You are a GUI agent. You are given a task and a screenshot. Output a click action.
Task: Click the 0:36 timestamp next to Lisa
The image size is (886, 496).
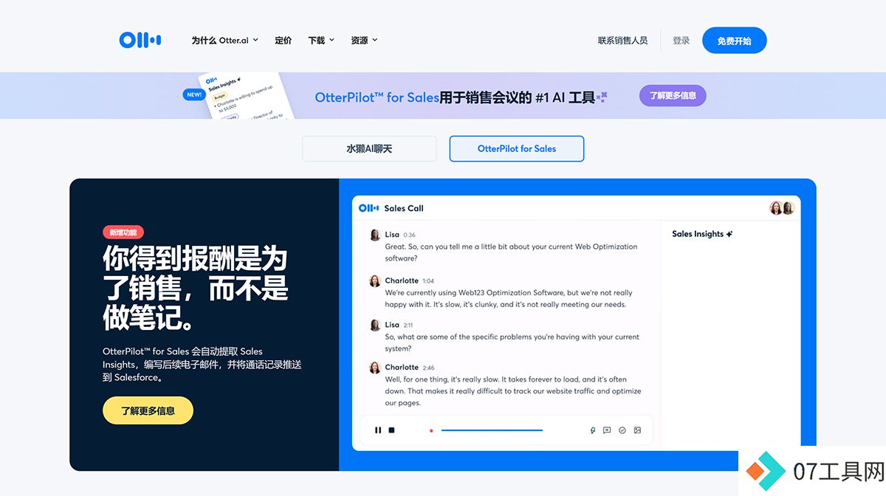click(x=409, y=235)
